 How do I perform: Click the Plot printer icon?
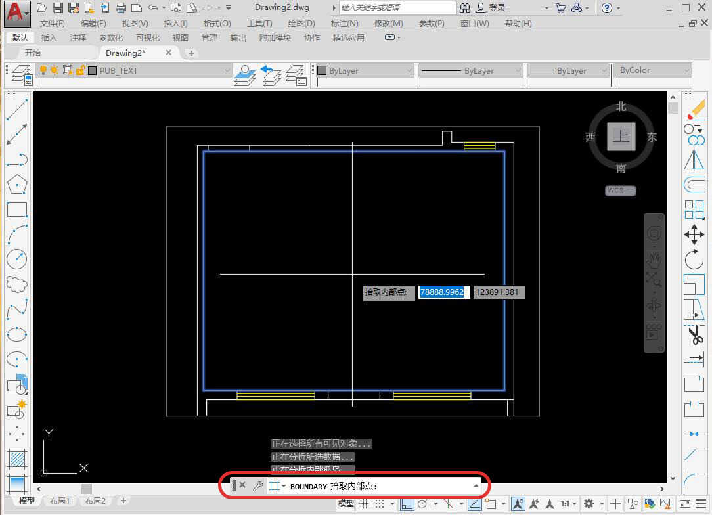(x=120, y=8)
